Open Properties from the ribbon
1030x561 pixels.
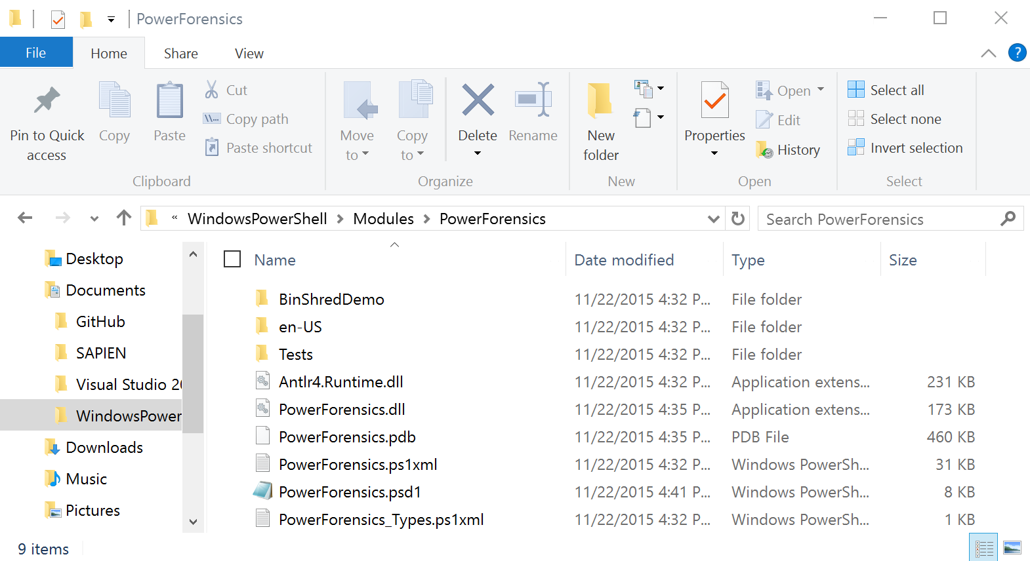tap(714, 100)
